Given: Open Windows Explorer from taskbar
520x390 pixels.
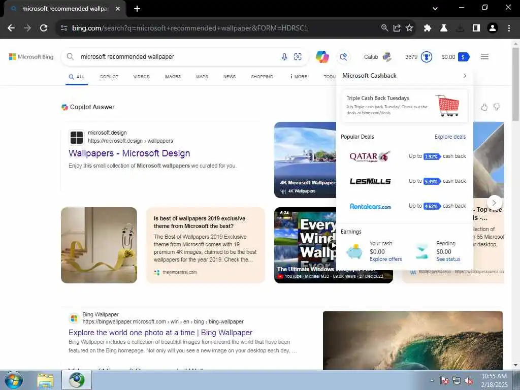Looking at the screenshot, I should tap(45, 381).
